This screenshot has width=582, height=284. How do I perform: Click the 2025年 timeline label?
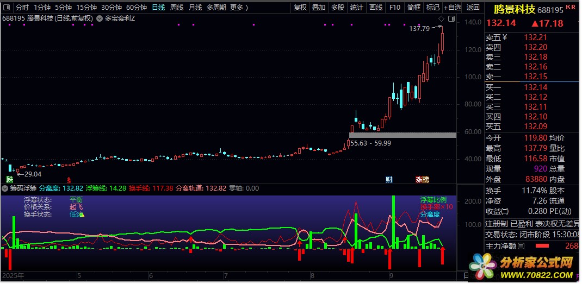tap(13, 276)
